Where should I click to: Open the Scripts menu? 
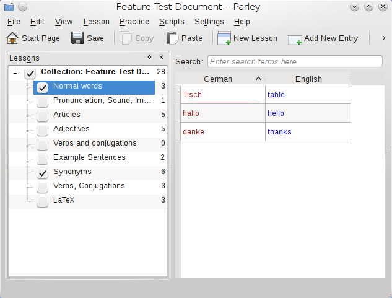tap(172, 22)
